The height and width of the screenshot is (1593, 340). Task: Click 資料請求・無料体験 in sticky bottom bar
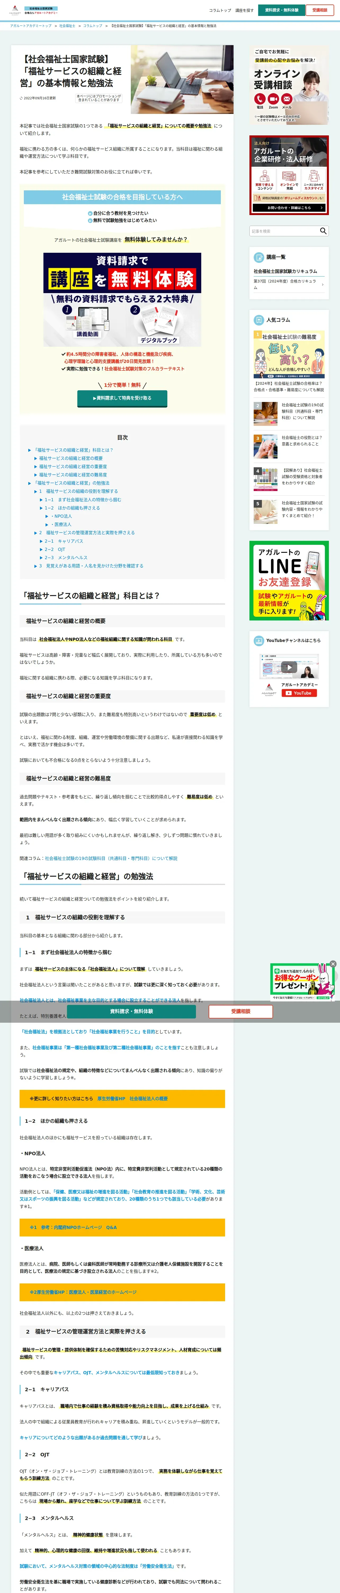tap(131, 1011)
